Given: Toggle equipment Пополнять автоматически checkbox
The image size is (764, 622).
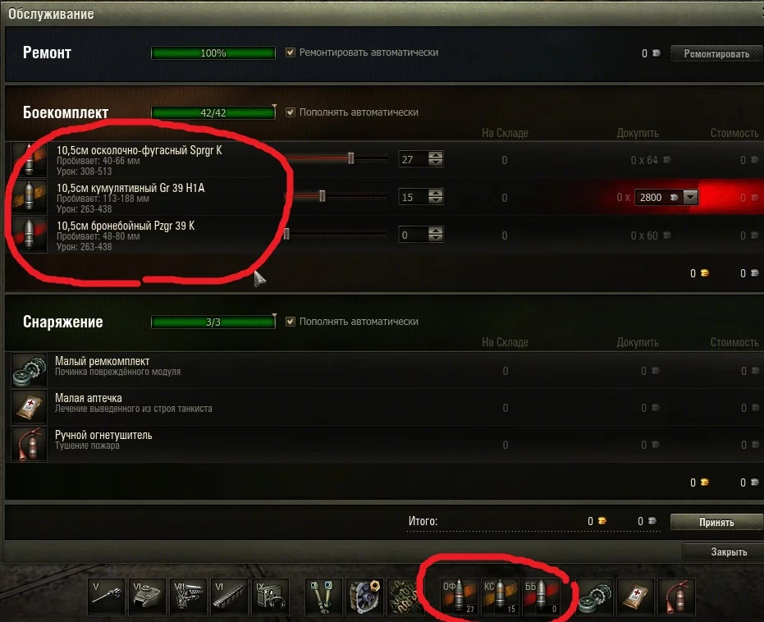Looking at the screenshot, I should pos(291,322).
